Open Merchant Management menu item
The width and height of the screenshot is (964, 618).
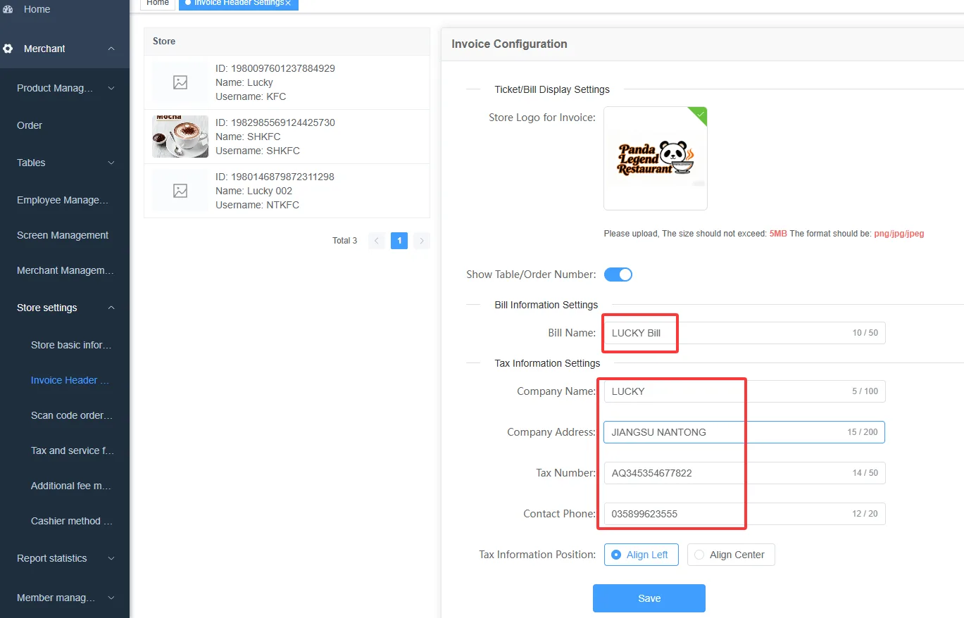65,270
